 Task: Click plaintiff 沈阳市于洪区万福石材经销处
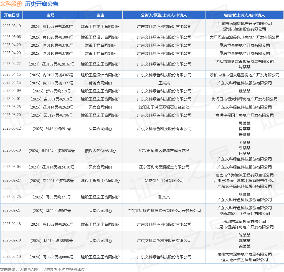pos(164,107)
